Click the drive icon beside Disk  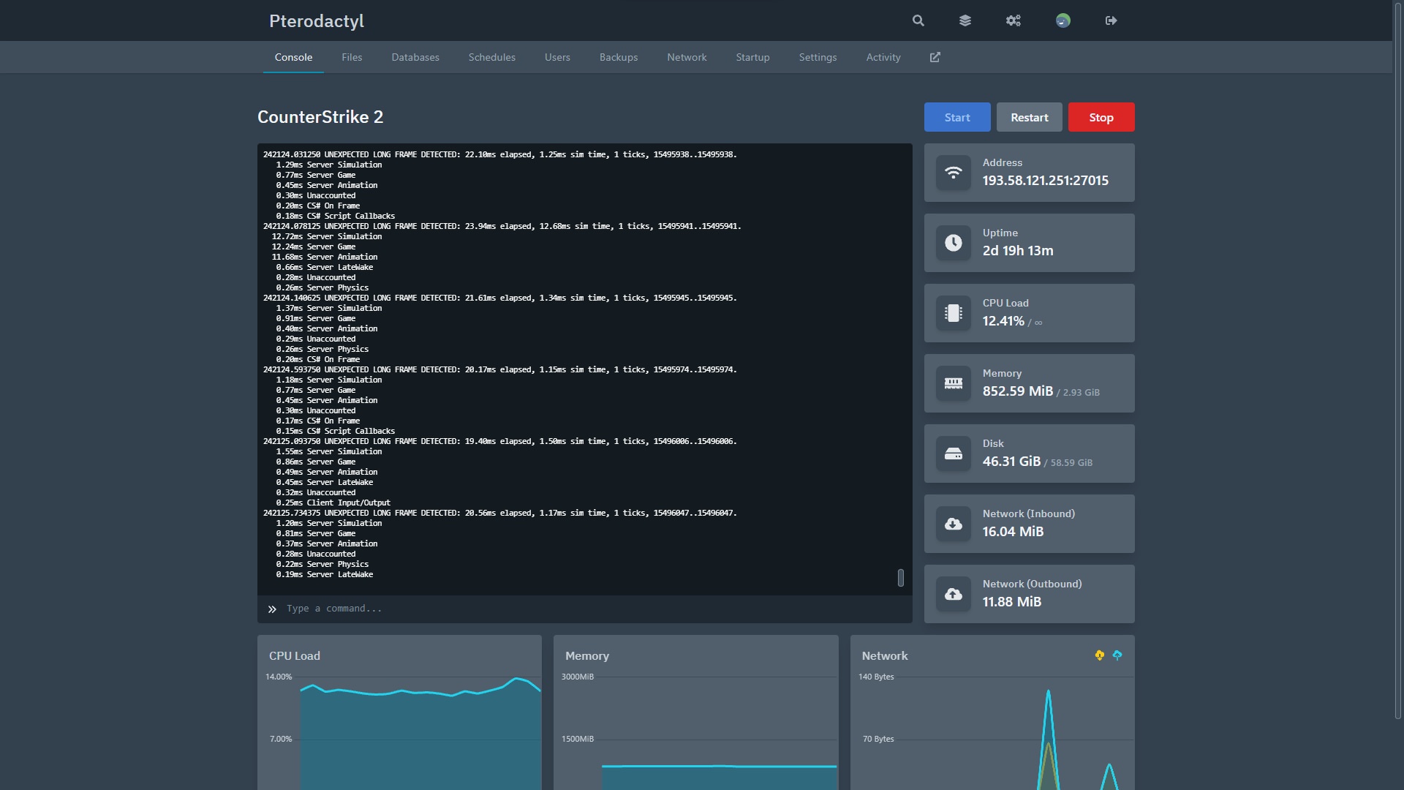tap(954, 454)
